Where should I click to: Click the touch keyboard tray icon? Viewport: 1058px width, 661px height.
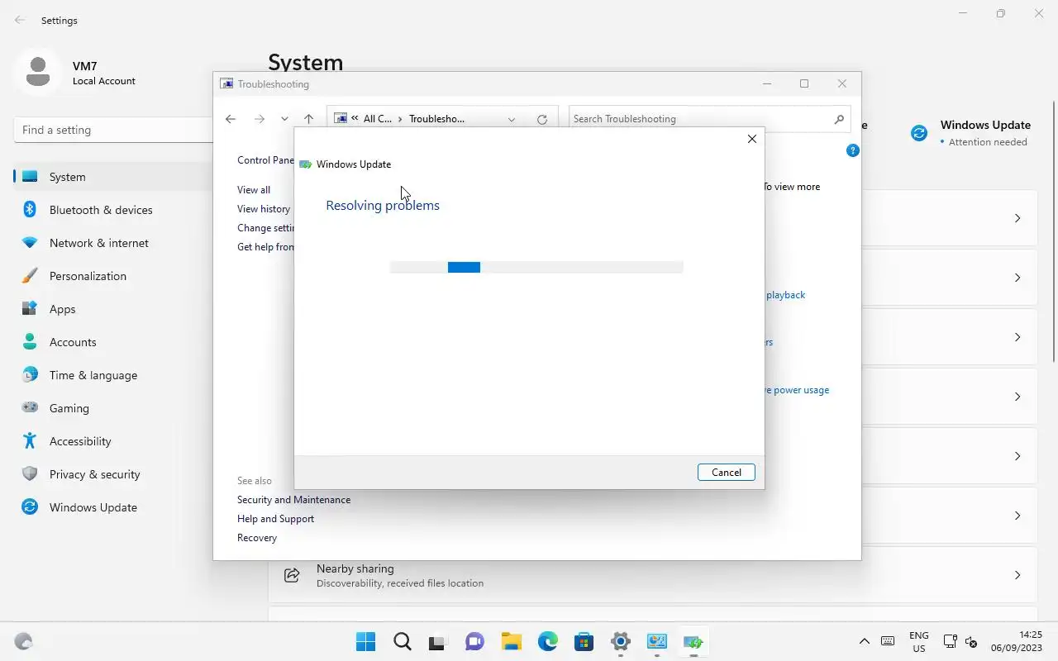click(888, 641)
